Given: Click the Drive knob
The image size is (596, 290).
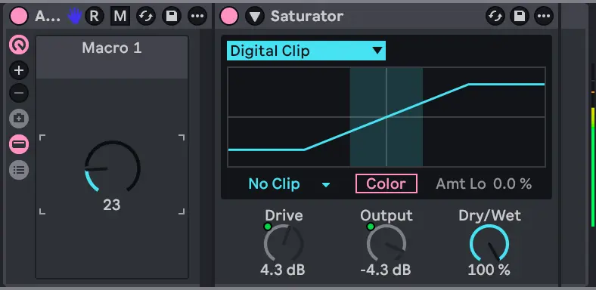Looking at the screenshot, I should pos(284,243).
